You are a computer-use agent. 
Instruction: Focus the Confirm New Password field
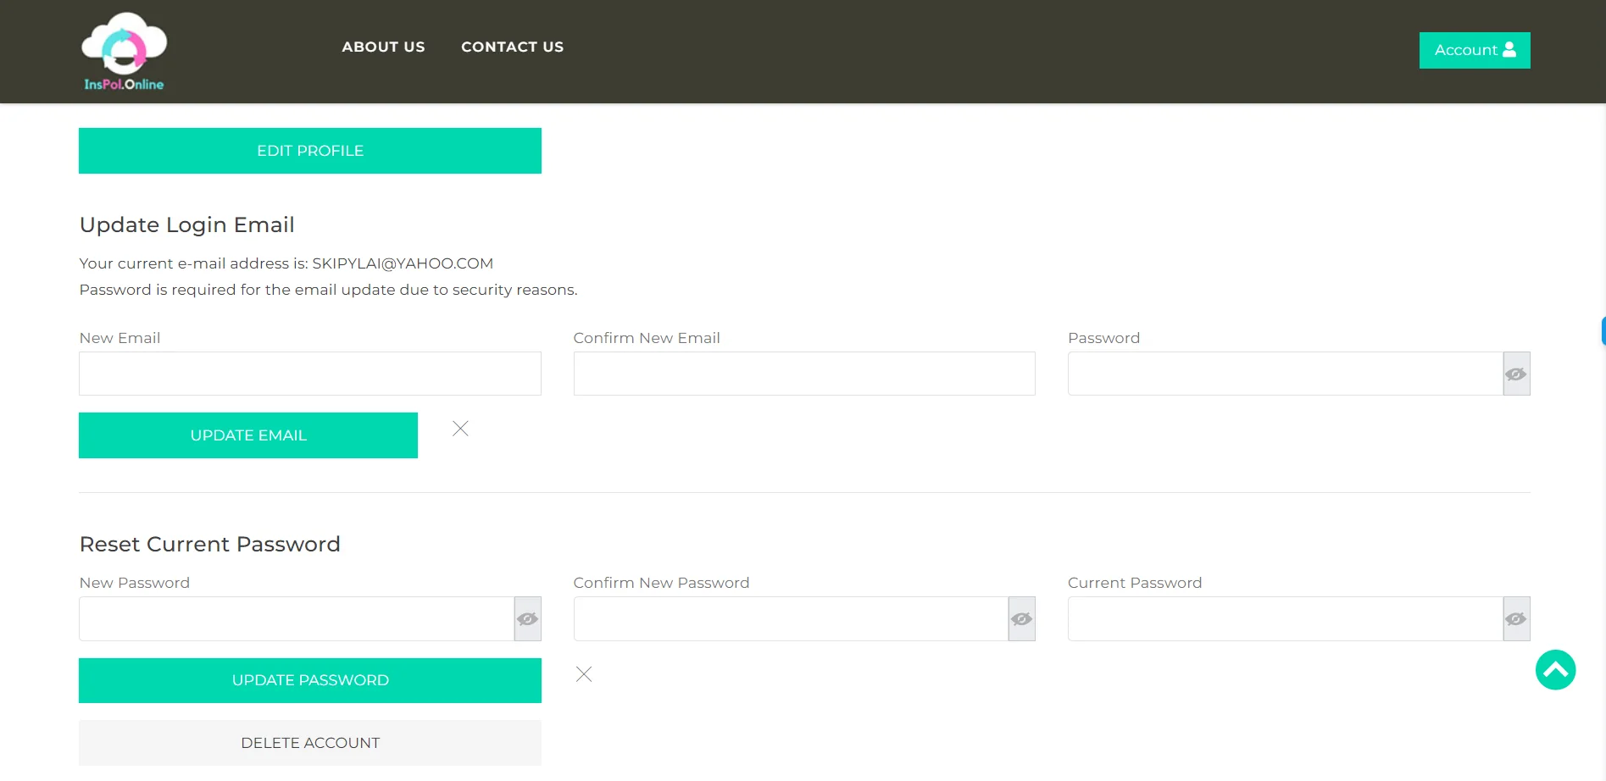pos(791,619)
